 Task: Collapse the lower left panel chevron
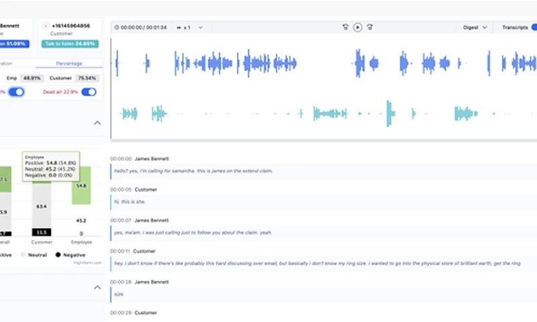tap(97, 287)
